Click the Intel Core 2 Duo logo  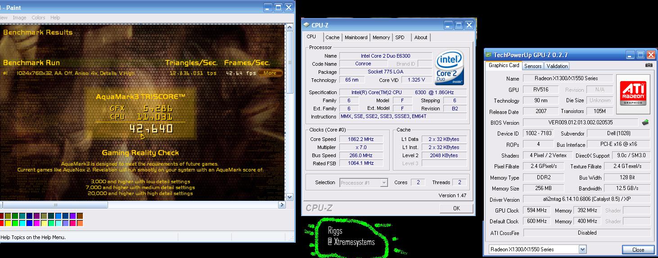(x=450, y=68)
